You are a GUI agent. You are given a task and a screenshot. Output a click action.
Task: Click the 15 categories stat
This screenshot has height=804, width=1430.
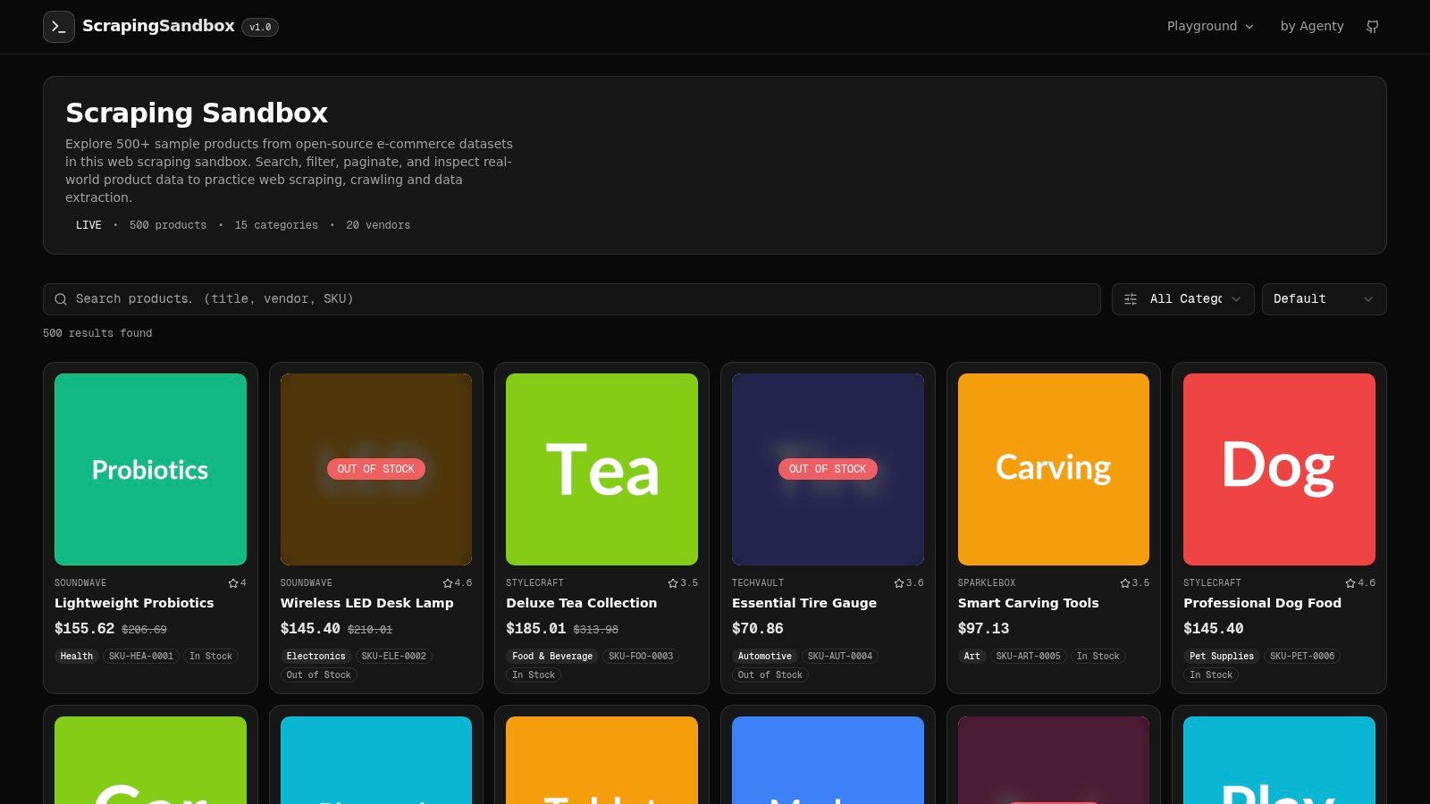click(x=276, y=225)
